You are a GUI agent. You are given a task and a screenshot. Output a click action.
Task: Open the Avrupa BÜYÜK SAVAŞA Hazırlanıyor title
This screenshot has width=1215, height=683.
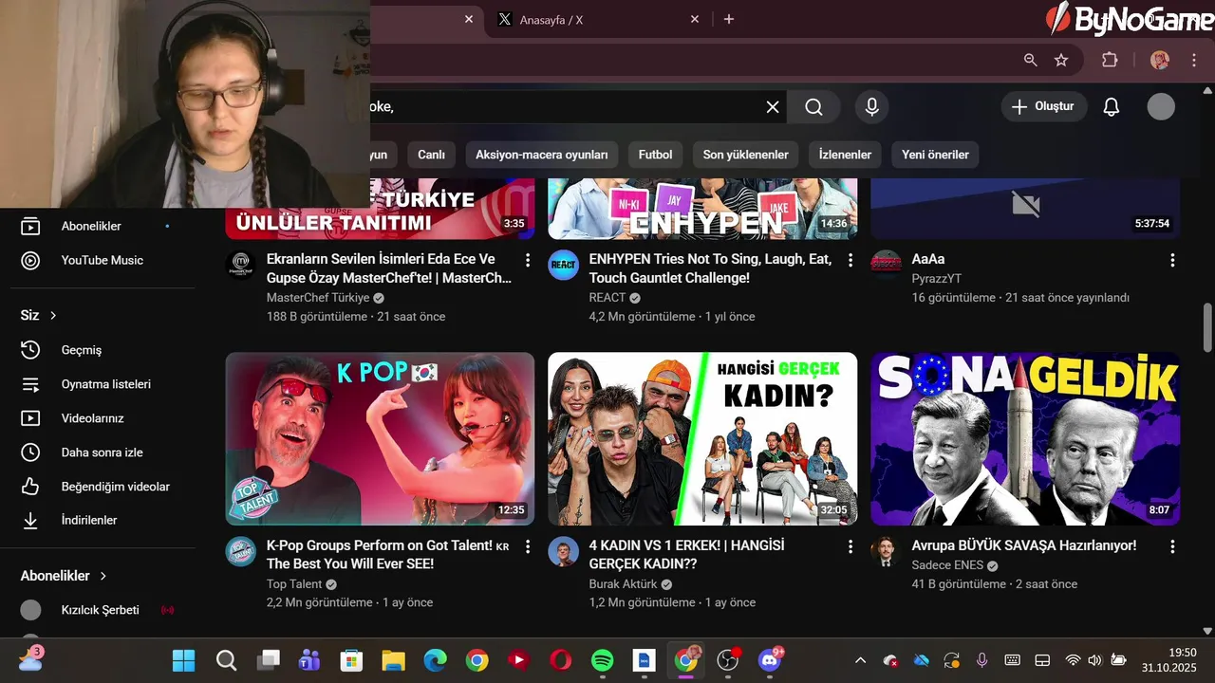[x=1023, y=545]
